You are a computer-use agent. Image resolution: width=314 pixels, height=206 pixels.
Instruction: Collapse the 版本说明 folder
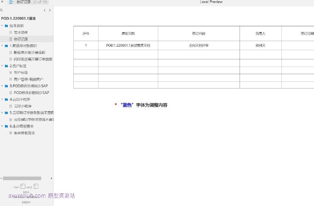[x=2, y=26]
